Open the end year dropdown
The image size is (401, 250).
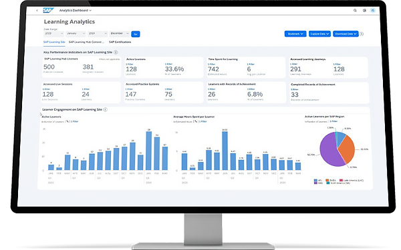tap(98, 33)
